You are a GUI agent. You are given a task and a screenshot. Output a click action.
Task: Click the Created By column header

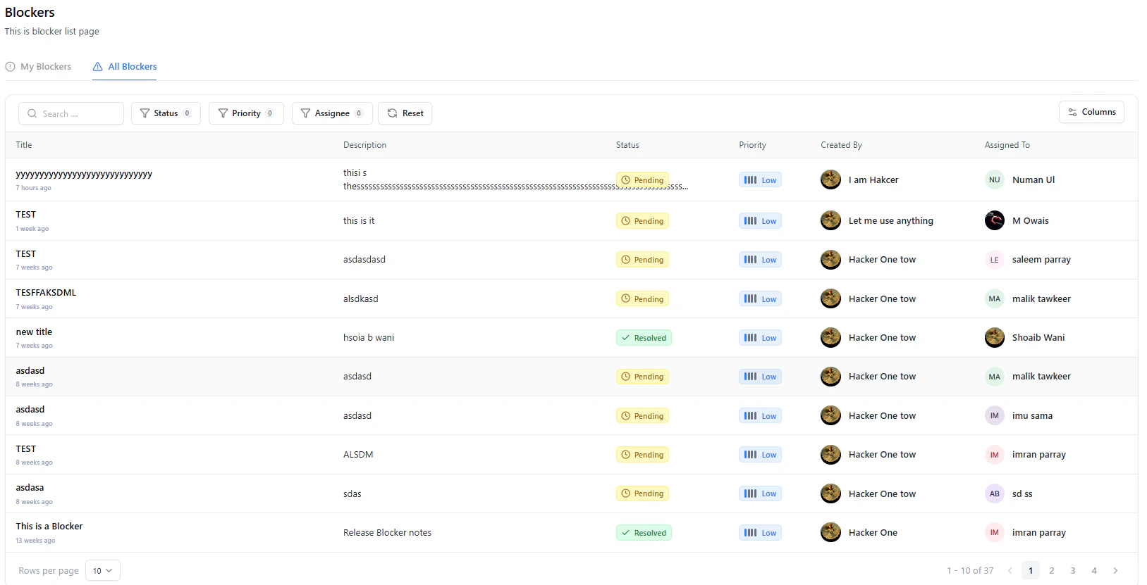pos(841,145)
